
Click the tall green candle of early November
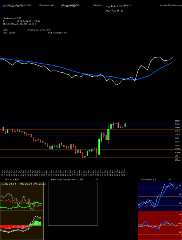point(99,147)
